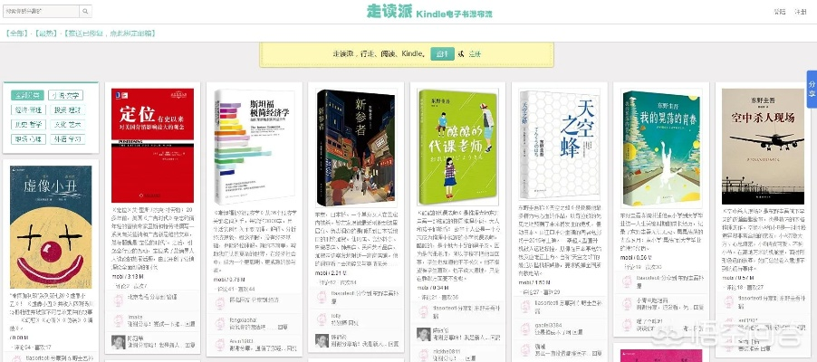Image resolution: width=817 pixels, height=362 pixels.
Task: Click the first pink avatar under 我的晃荡的青春 card
Action: pos(627,281)
